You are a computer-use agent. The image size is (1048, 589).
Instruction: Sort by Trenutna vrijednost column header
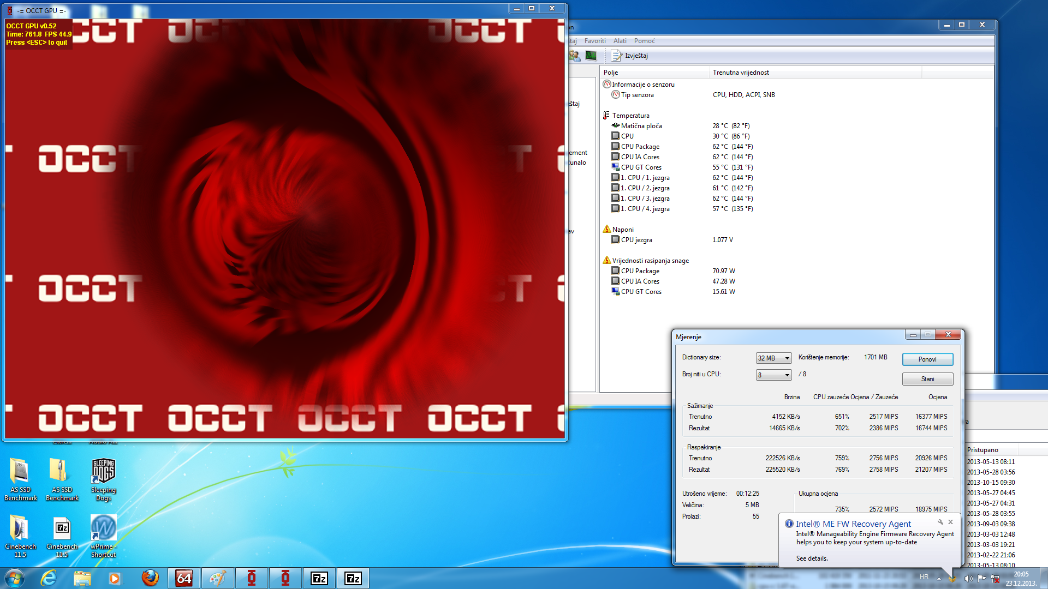click(815, 73)
